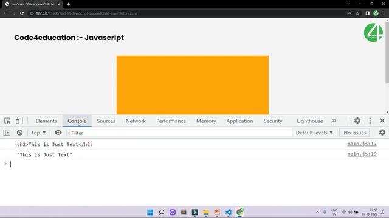Screen dimensions: 389x218
Task: Select the Console tab
Action: click(x=77, y=121)
